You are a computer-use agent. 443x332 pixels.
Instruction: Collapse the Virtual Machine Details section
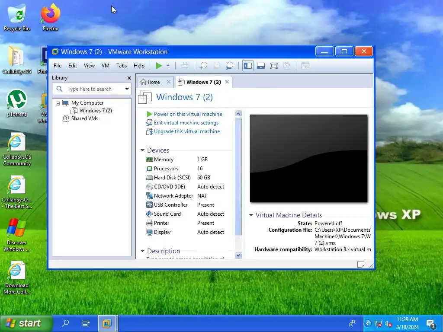251,215
